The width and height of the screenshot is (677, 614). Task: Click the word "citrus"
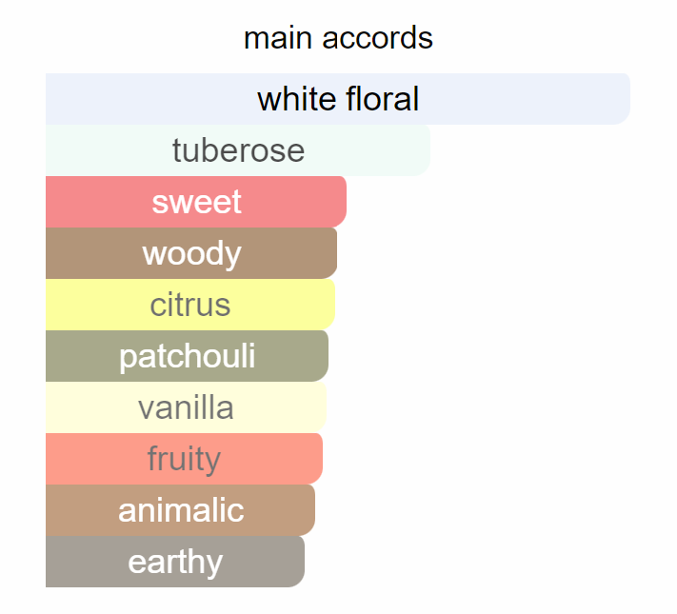click(189, 305)
